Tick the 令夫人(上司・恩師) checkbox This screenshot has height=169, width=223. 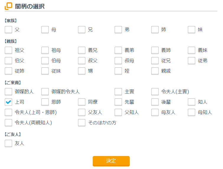[x=9, y=112]
